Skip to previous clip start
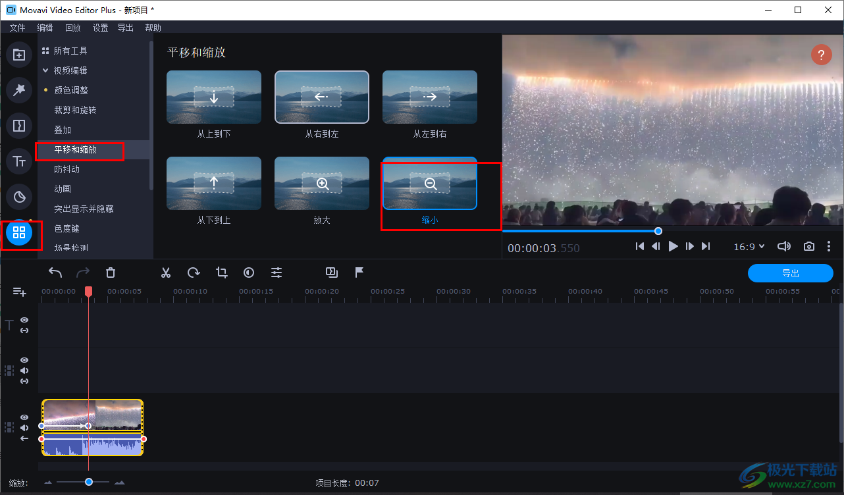Screen dimensions: 844x495 tap(639, 246)
